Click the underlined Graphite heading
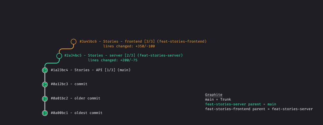The height and width of the screenshot is (125, 323). (x=214, y=95)
